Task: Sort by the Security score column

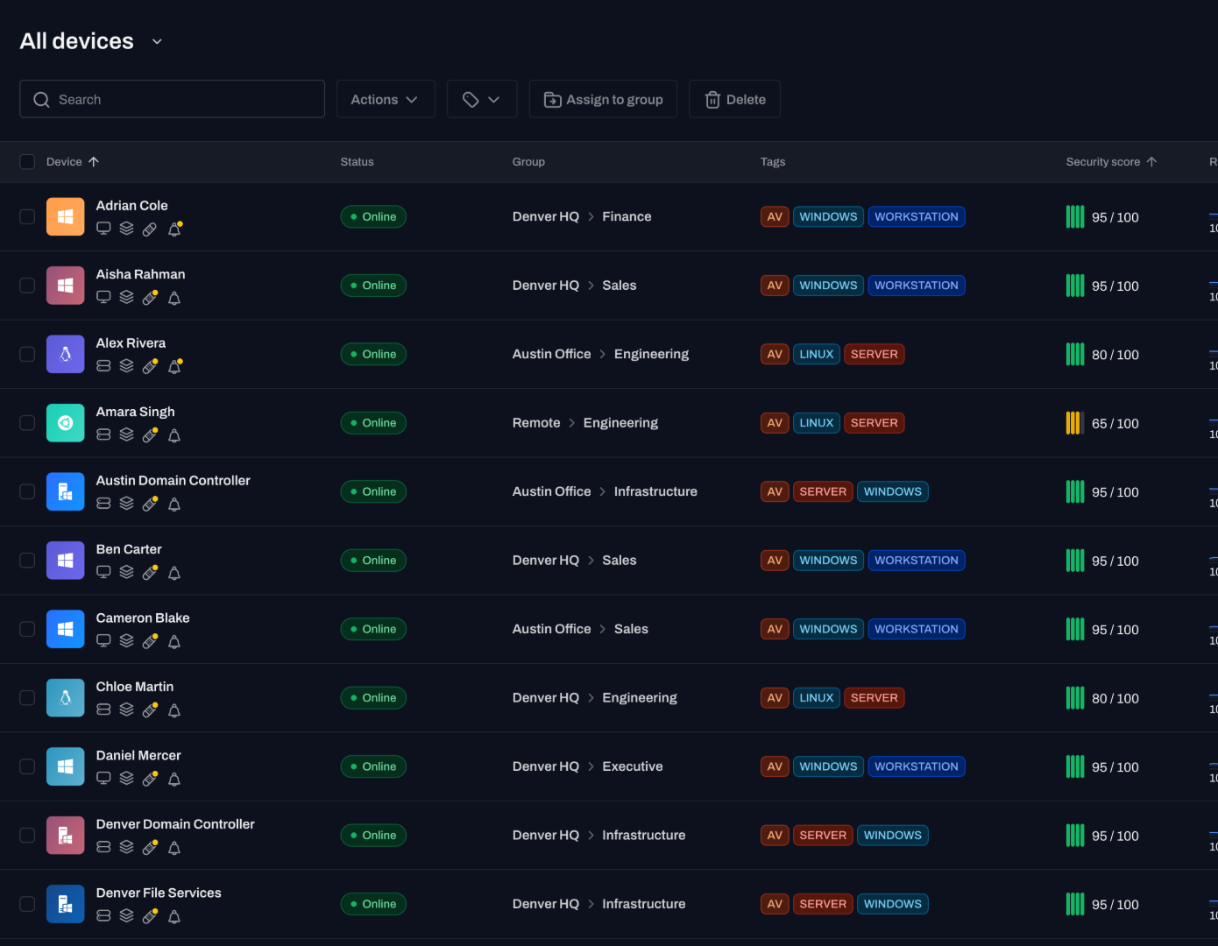Action: tap(1111, 162)
